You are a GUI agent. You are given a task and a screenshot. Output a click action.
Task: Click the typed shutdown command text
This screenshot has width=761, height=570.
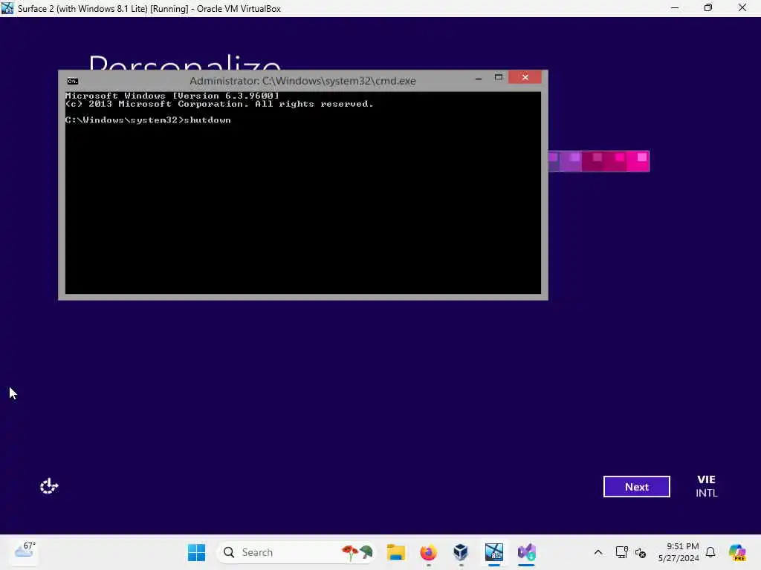(x=207, y=120)
